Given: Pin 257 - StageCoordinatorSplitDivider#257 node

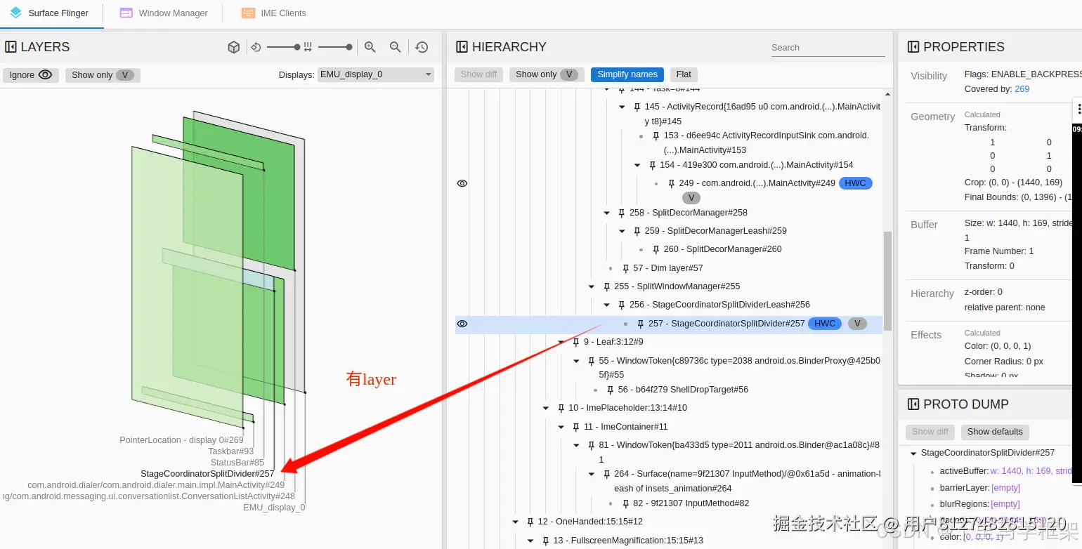Looking at the screenshot, I should [641, 324].
